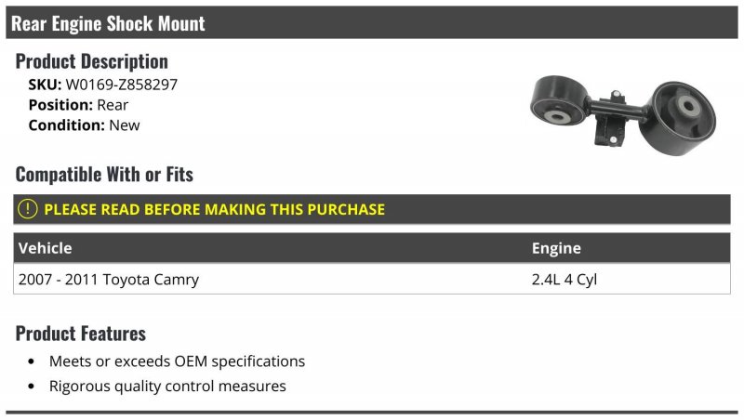Click the SKU number W0169-Z858297
The width and height of the screenshot is (744, 420).
click(122, 85)
